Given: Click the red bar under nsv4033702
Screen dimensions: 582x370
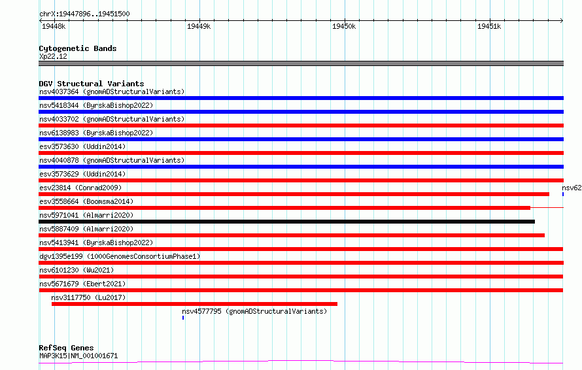Looking at the screenshot, I should [x=301, y=126].
